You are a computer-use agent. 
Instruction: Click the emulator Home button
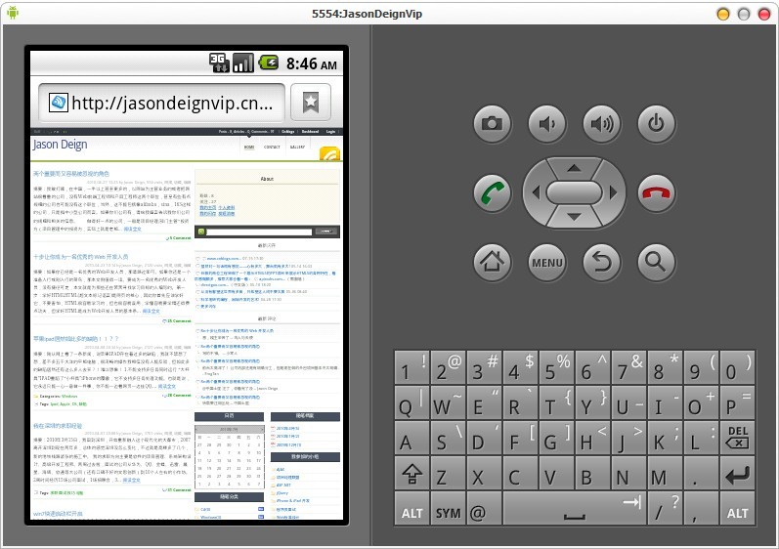[492, 262]
